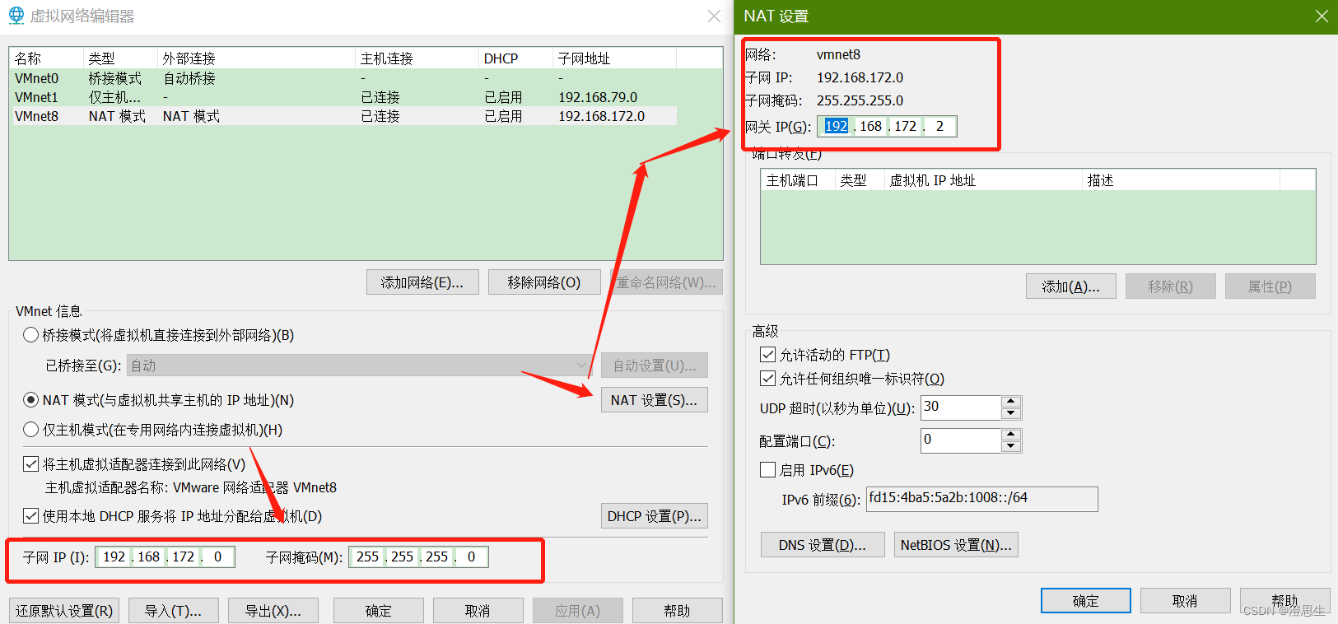
Task: Click the 虚拟机 IP 地址 column header
Action: pyautogui.click(x=983, y=180)
